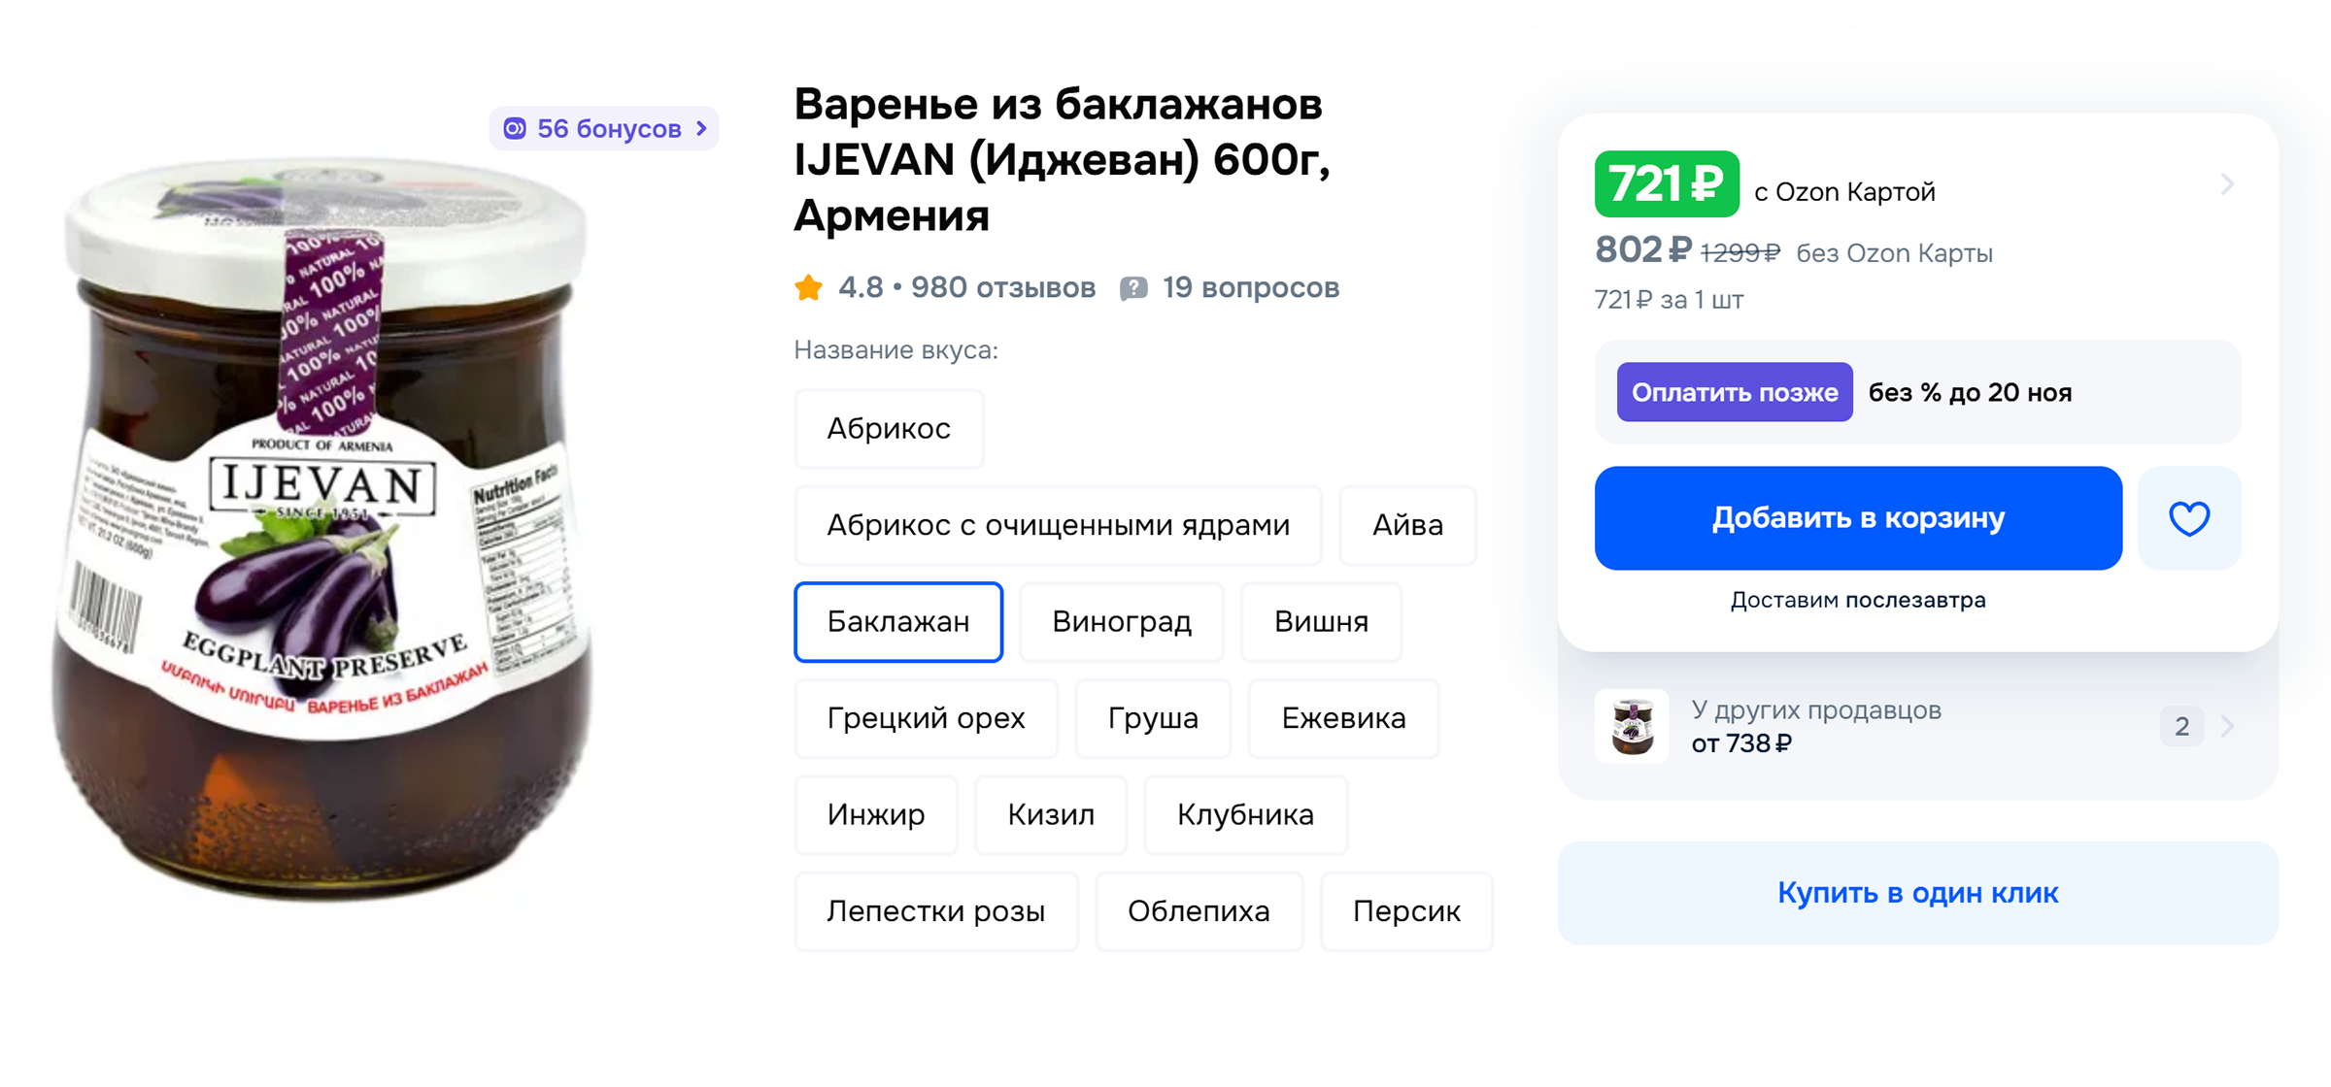Open the 19 вопросов section

click(1249, 286)
